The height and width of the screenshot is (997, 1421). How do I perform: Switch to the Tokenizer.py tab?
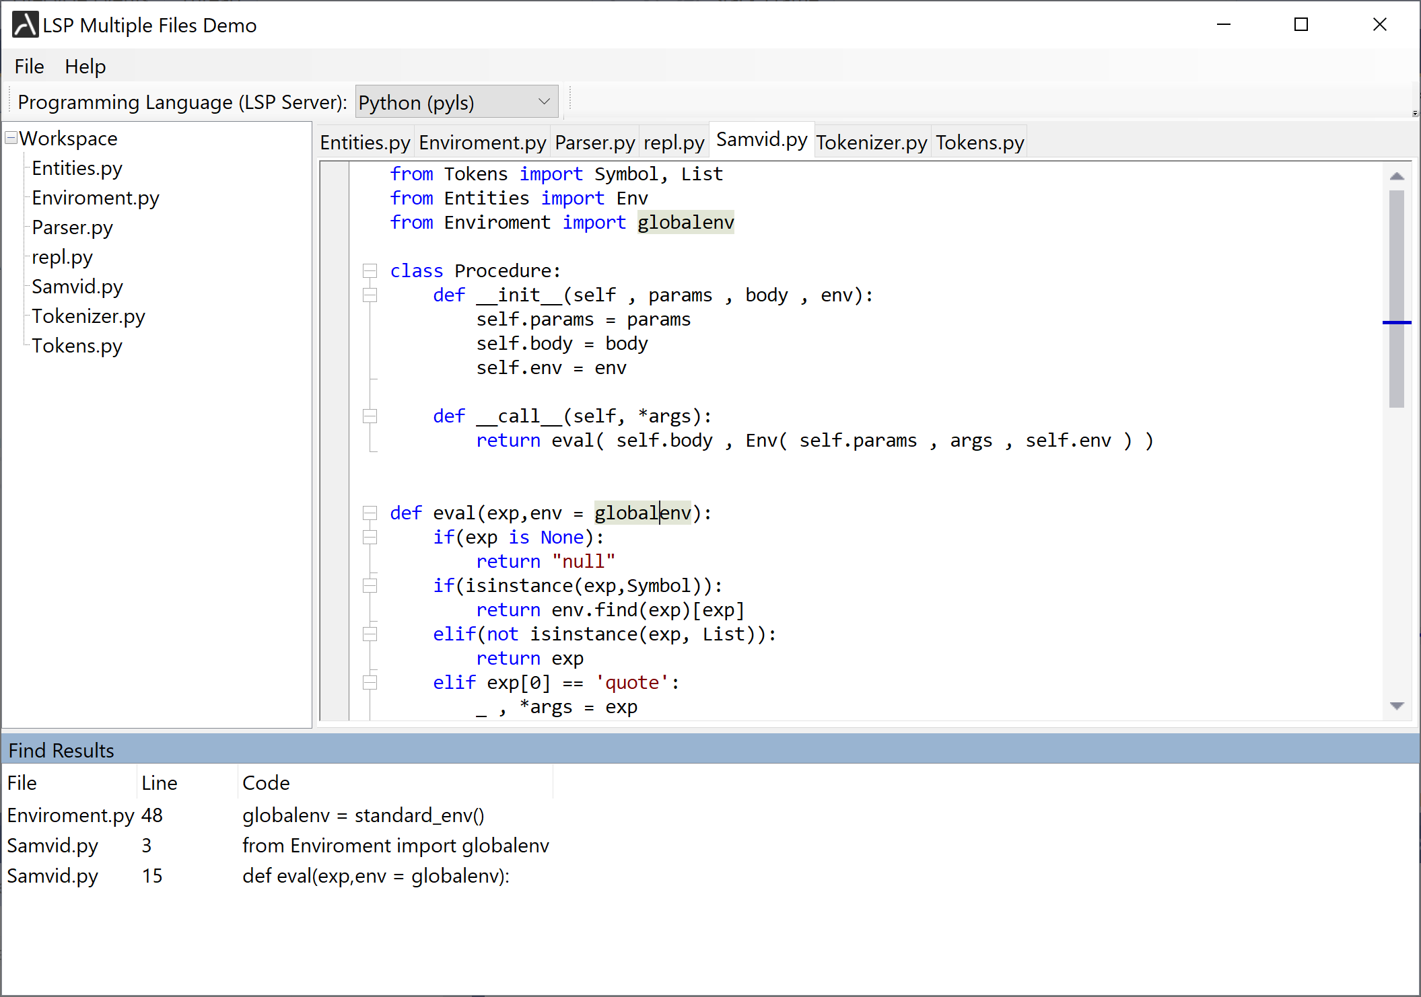871,142
